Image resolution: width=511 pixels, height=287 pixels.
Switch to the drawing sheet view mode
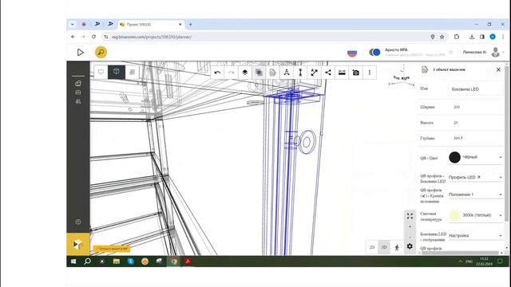pyautogui.click(x=133, y=72)
